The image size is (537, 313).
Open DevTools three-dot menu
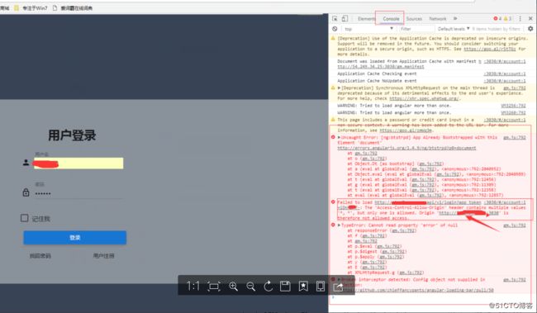click(520, 18)
